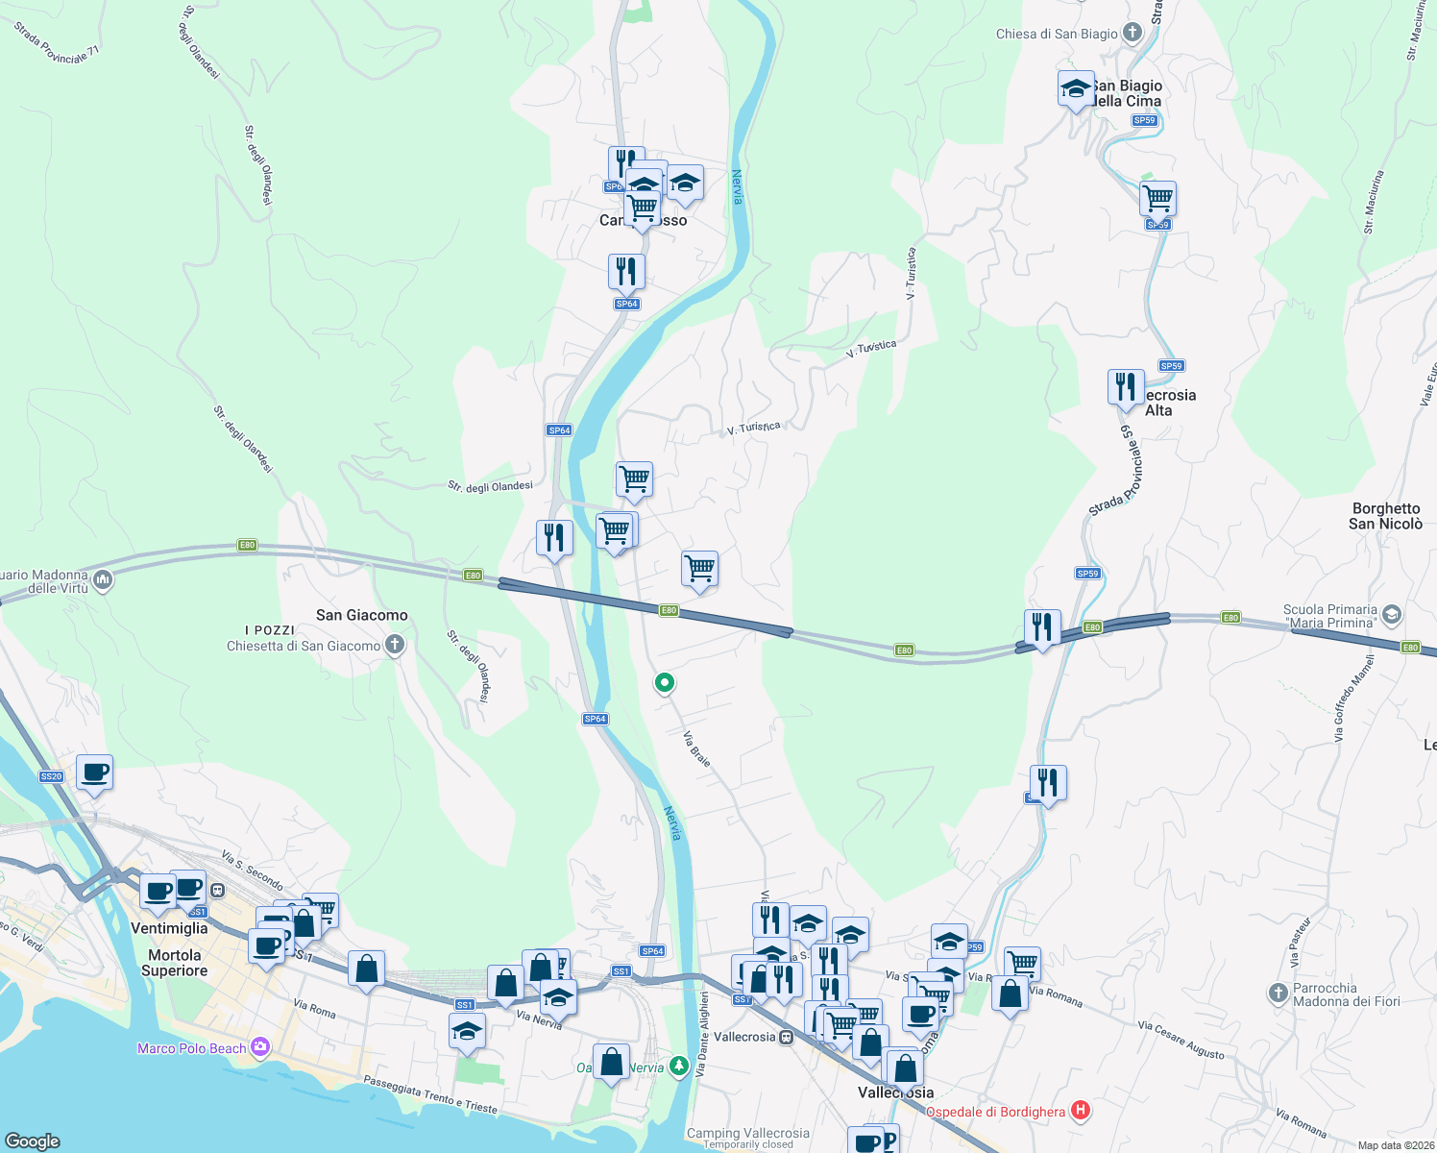The width and height of the screenshot is (1437, 1153).
Task: Open the church marker near Parrocchia Madonna dei Fiori
Action: pyautogui.click(x=1279, y=995)
